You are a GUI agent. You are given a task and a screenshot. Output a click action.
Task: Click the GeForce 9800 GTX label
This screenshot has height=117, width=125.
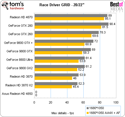click(20, 51)
